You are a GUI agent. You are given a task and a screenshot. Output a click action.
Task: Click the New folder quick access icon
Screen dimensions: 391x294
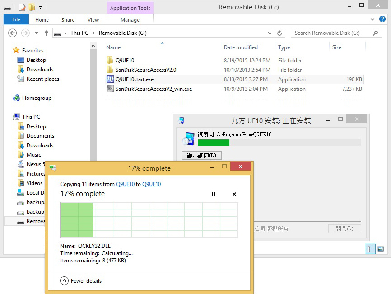click(x=32, y=7)
